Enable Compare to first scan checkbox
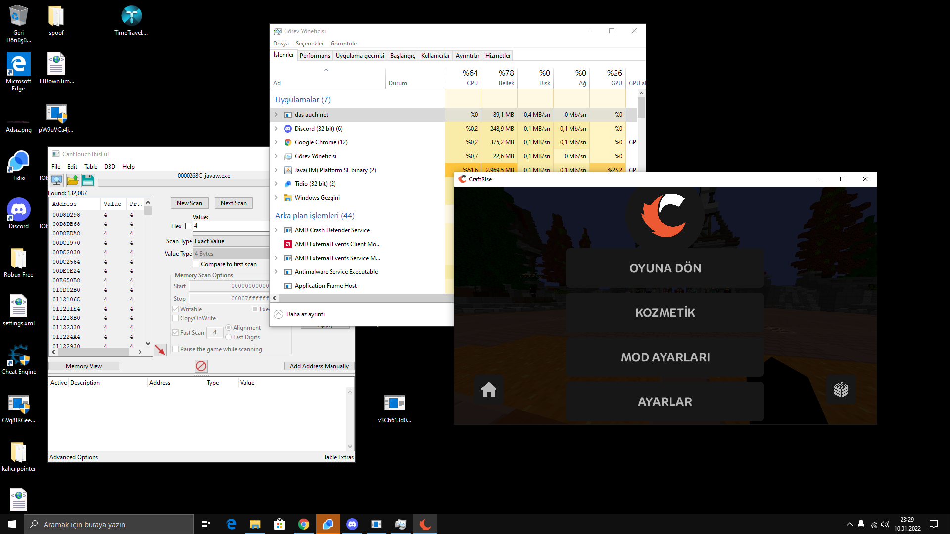This screenshot has width=950, height=534. pyautogui.click(x=196, y=264)
